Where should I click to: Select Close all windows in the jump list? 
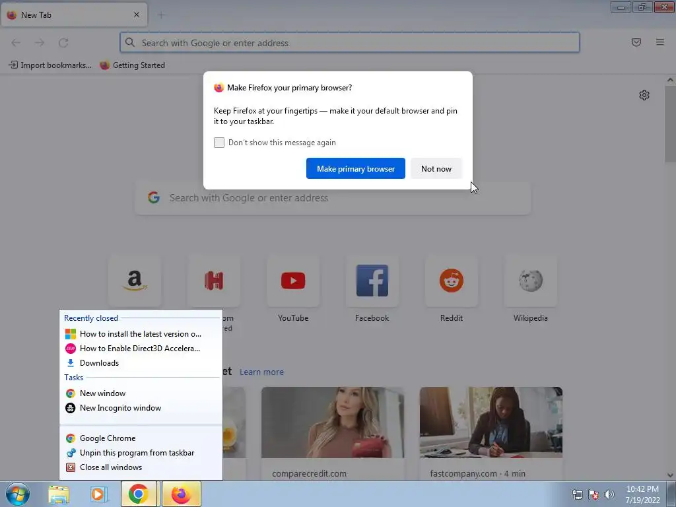(x=141, y=467)
